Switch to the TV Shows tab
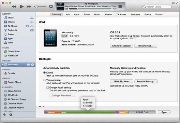This screenshot has height=123, width=180. point(121,14)
